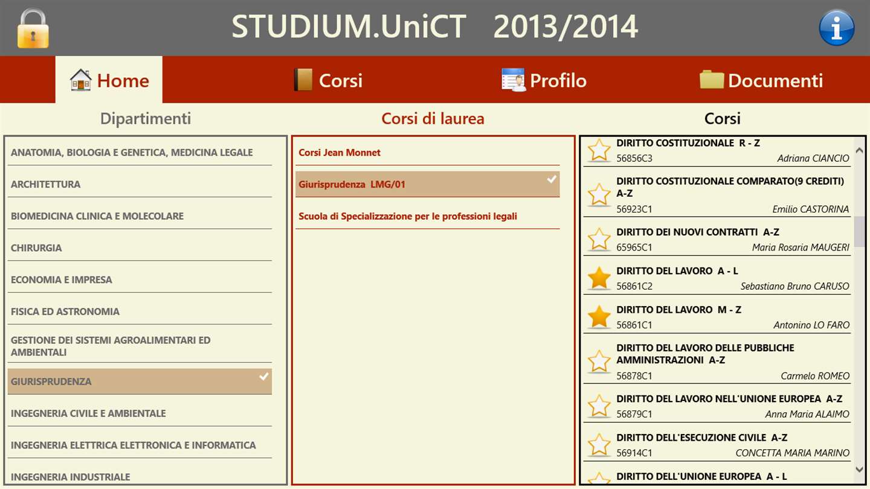Click teacher name Maria Rosaria MAUGERI

coord(801,248)
